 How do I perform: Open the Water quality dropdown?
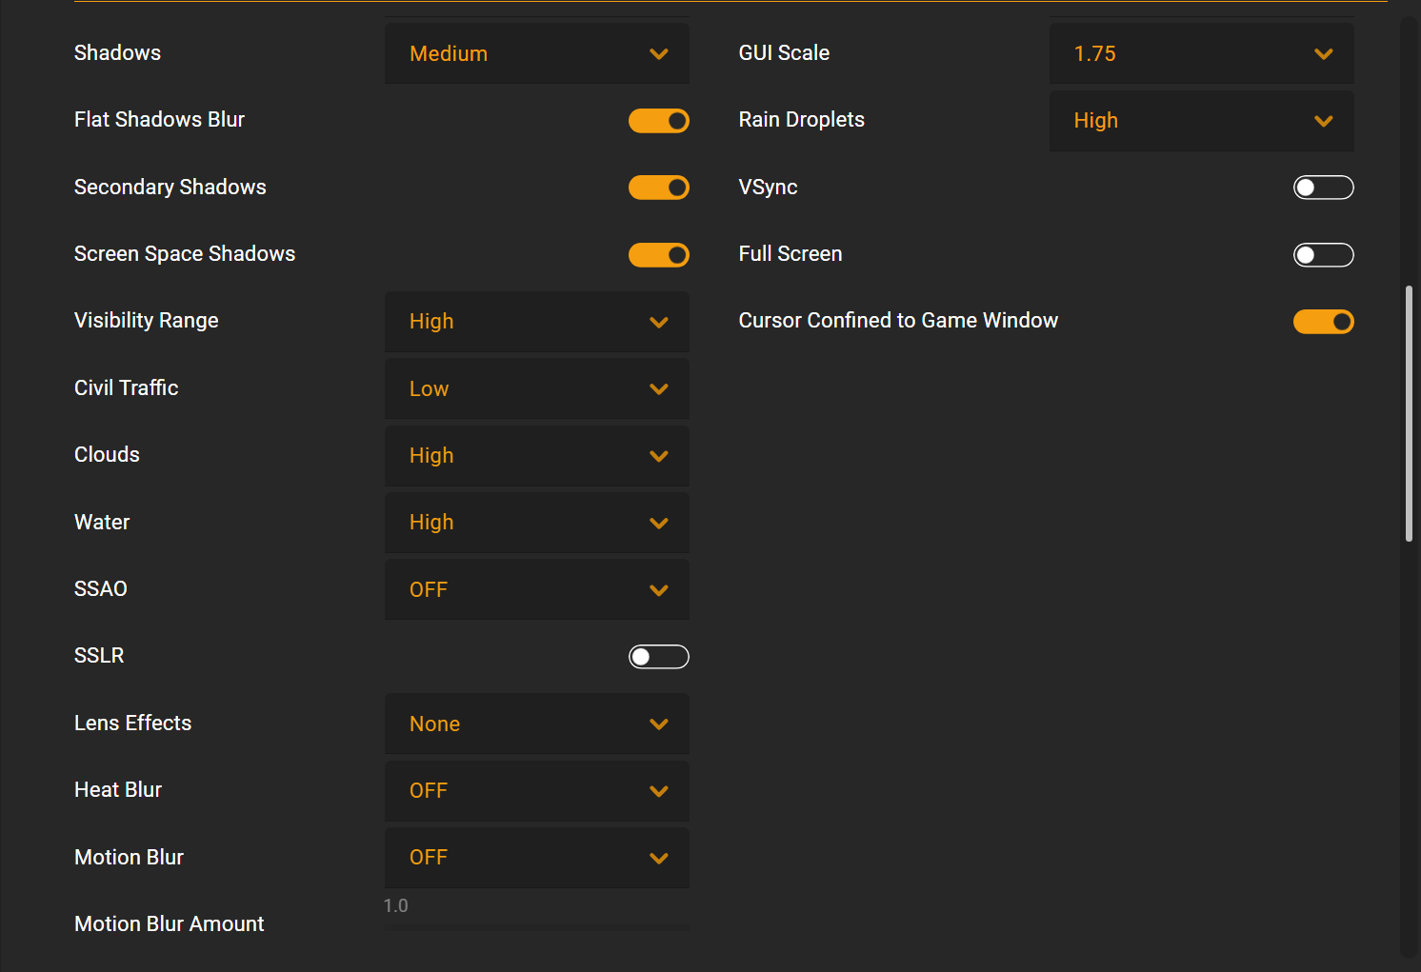[536, 523]
